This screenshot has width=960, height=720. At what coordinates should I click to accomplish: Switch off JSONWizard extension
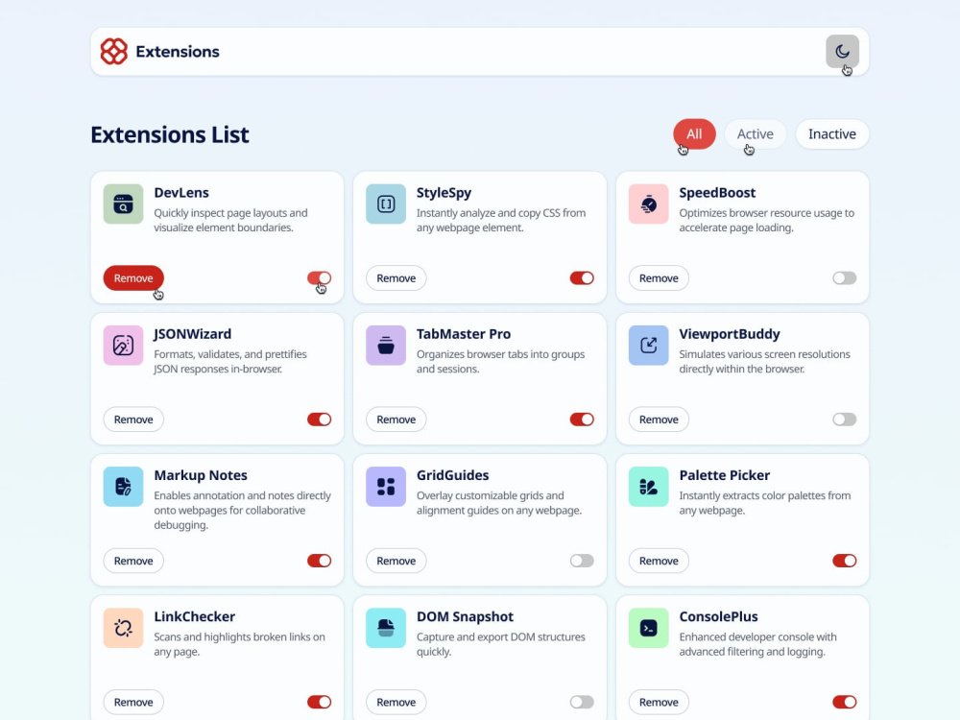[x=319, y=420]
